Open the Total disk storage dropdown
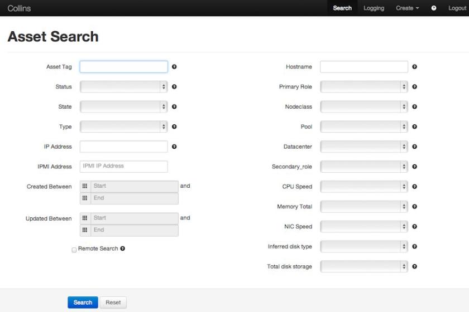The image size is (469, 312). click(363, 267)
